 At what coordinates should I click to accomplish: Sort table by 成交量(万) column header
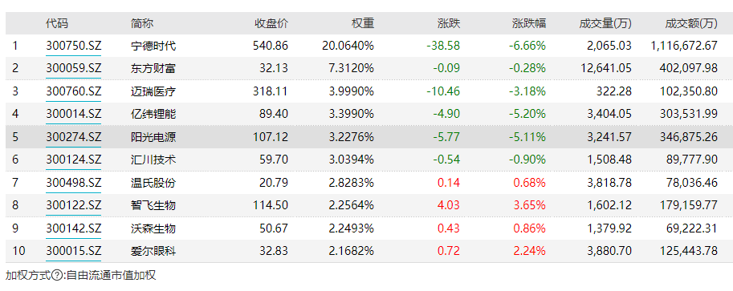coord(605,23)
